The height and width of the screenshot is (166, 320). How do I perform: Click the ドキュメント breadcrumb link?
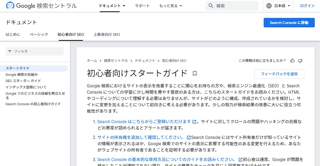145,61
